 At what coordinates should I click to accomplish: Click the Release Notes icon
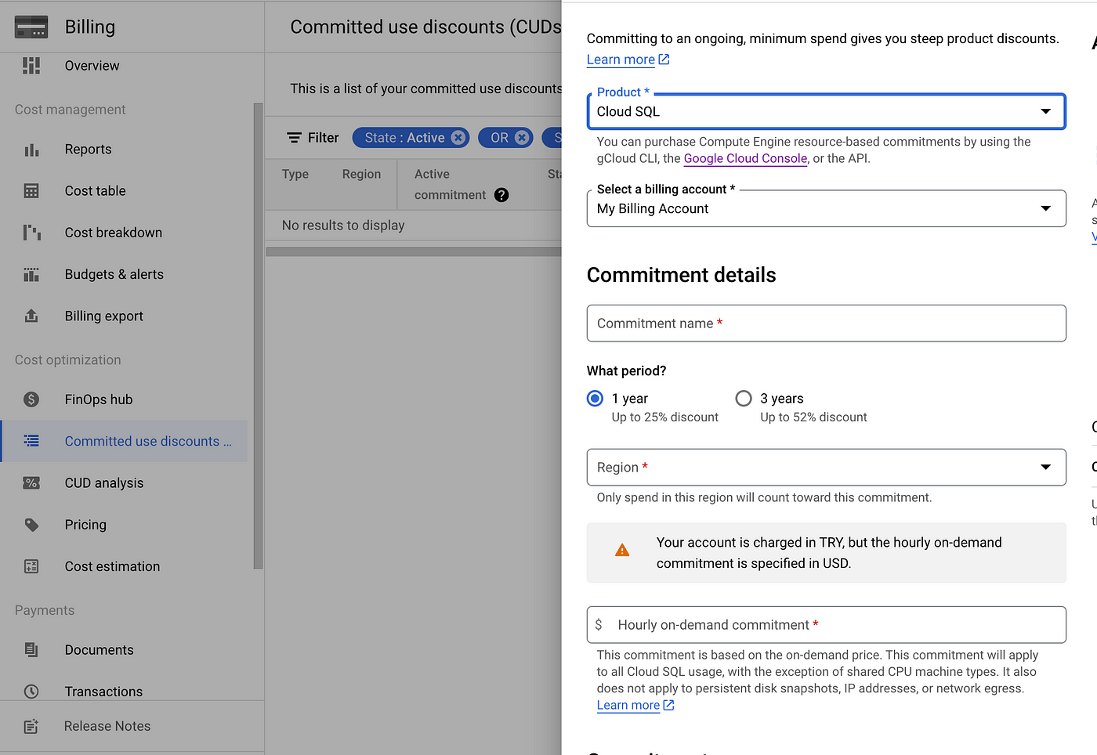click(31, 726)
